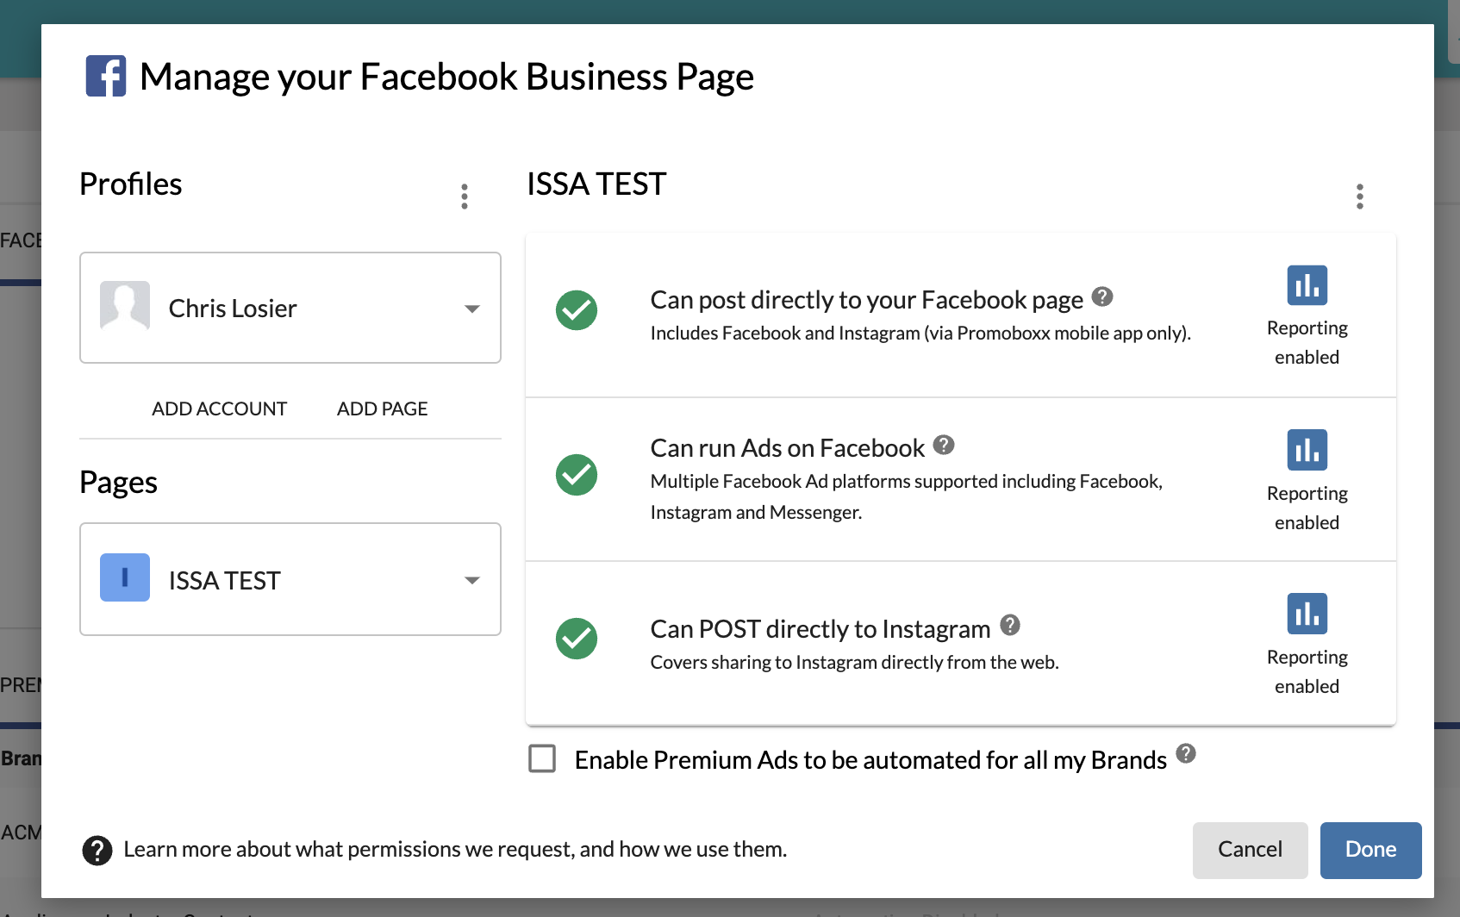Click the help icon beside the Premium Ads option
The image size is (1460, 917).
coord(1186,754)
